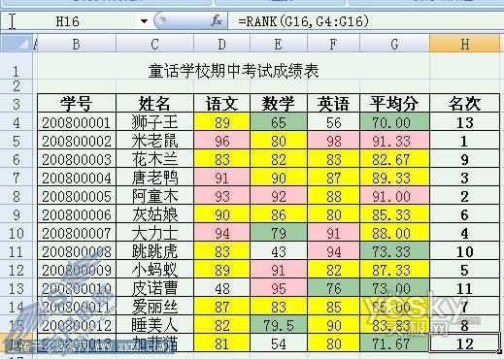Click the 数学 score 95
The height and width of the screenshot is (359, 504).
pos(279,288)
